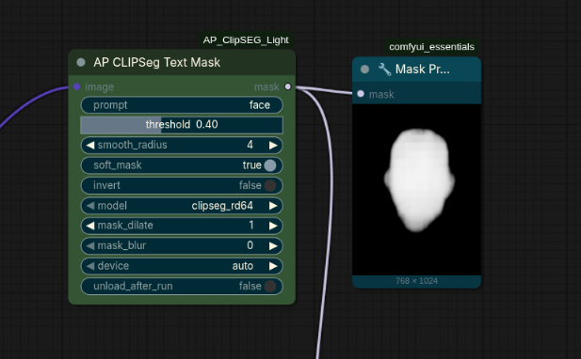Click the mask_blur value 0

250,245
